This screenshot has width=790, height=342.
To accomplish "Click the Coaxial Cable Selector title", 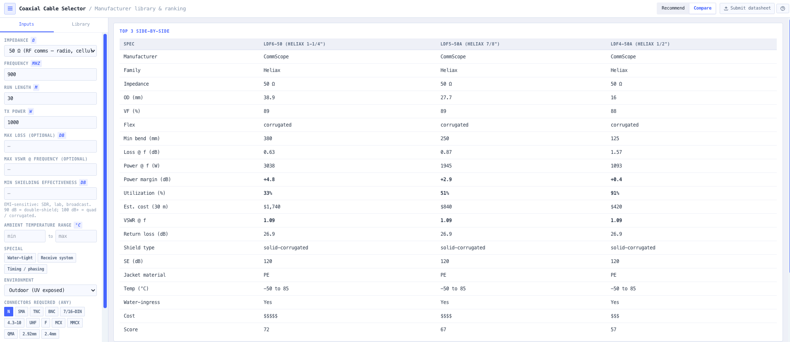I will pyautogui.click(x=52, y=9).
